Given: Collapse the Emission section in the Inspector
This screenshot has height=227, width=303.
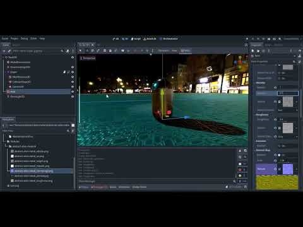Looking at the screenshot, I should (x=261, y=141).
